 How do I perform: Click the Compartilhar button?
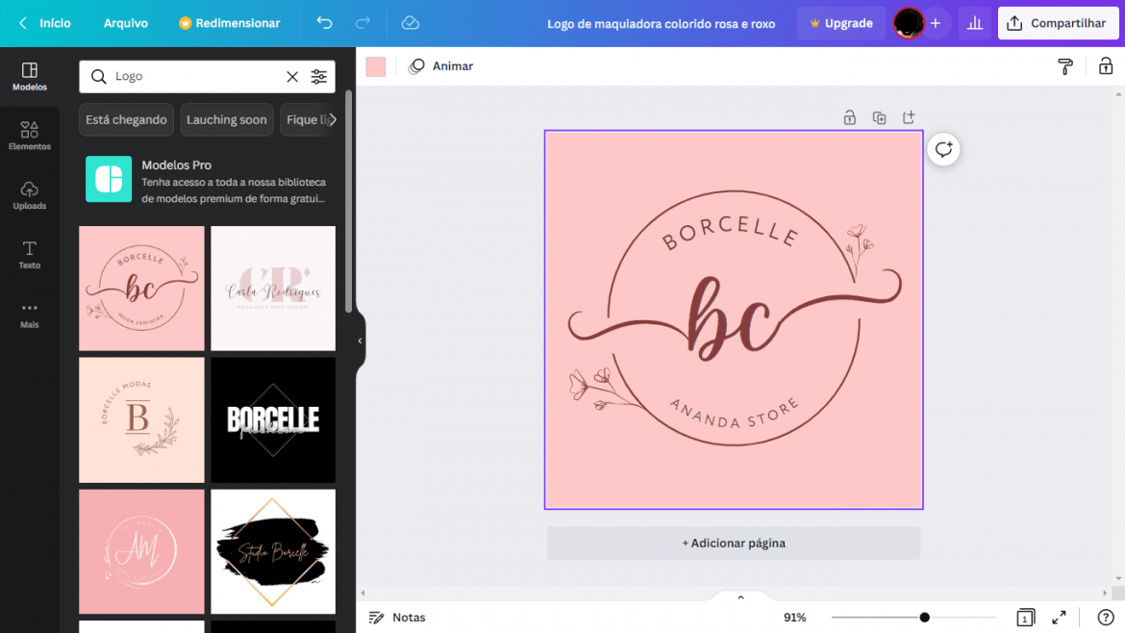1057,23
